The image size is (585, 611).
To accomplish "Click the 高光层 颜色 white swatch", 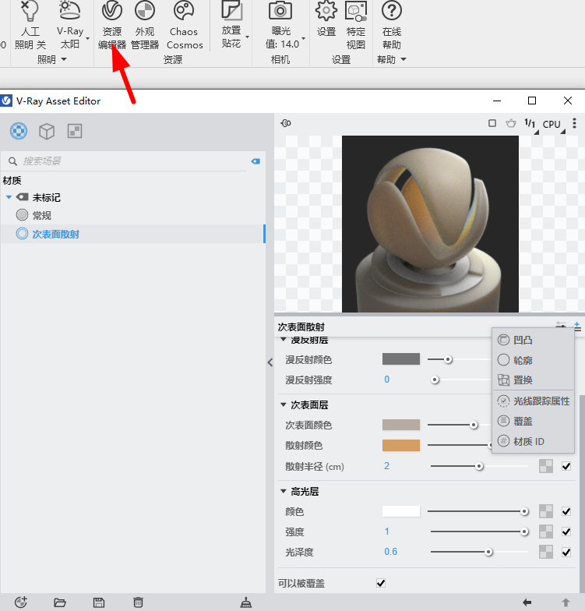I will point(401,511).
